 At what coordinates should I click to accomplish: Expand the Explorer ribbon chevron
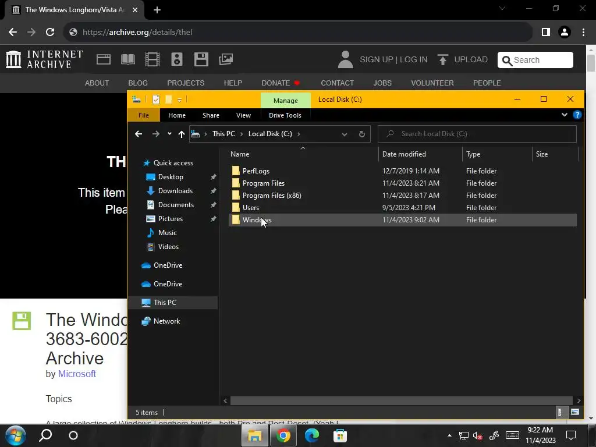(565, 115)
